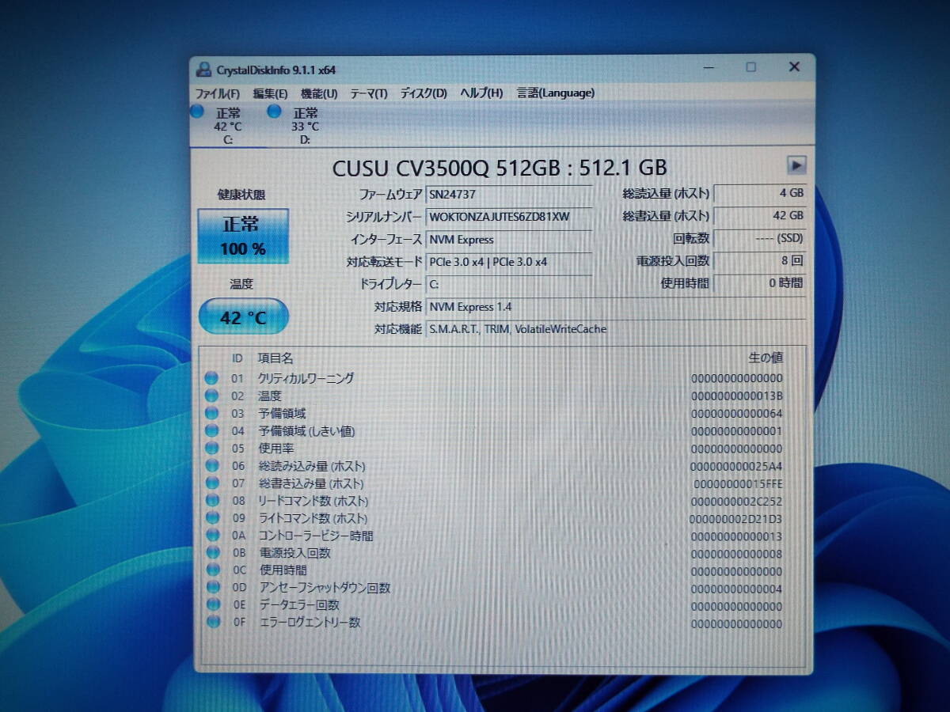Click the status circle for ID 05 使用率
The image size is (950, 712).
tap(212, 448)
